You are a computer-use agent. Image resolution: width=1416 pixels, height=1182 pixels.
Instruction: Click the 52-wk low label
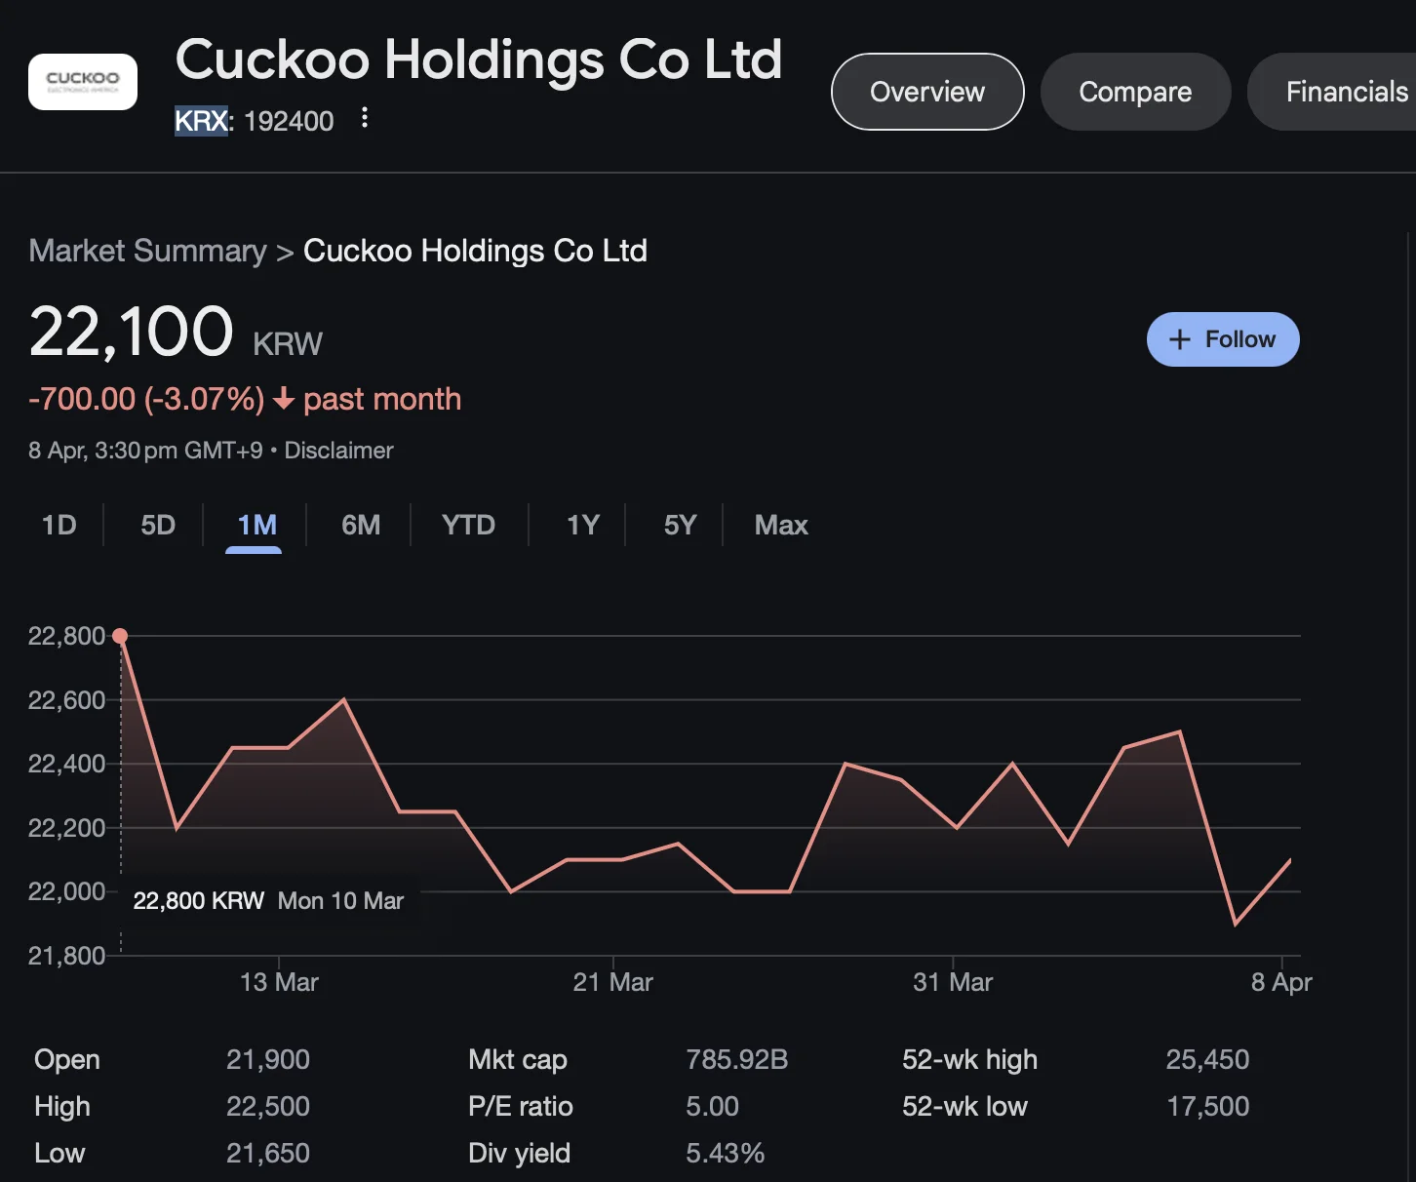(964, 1107)
